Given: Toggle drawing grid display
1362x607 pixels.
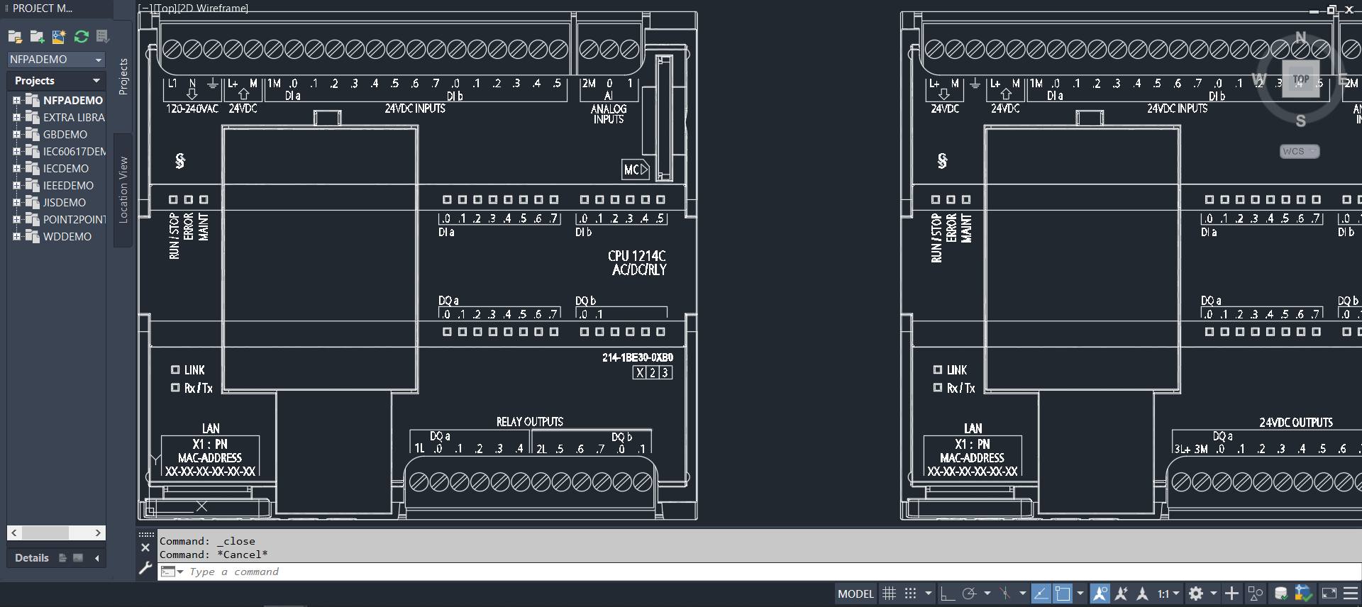Looking at the screenshot, I should click(889, 594).
